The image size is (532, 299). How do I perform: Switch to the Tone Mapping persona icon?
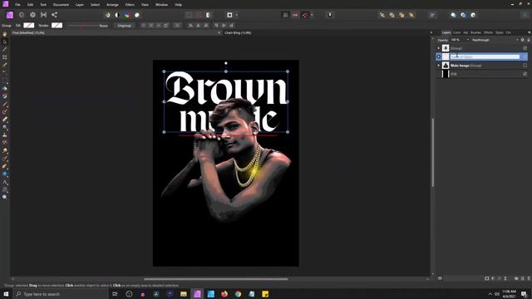(x=43, y=15)
